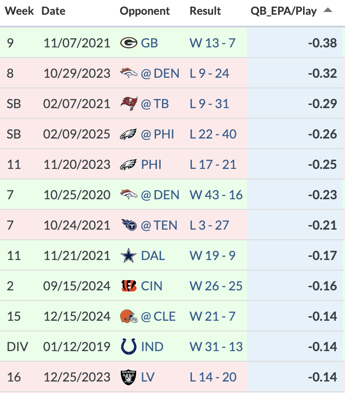Image resolution: width=345 pixels, height=393 pixels.
Task: Click the Colts horseshoe logo
Action: click(129, 347)
